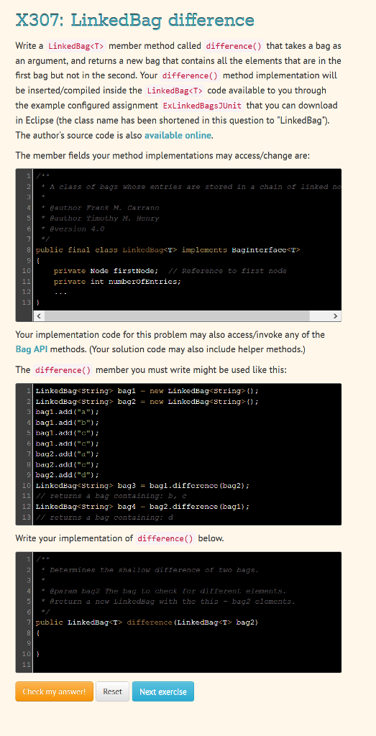This screenshot has height=736, width=376.
Task: Click the '// returns a bag containing: b, c' comment
Action: point(111,496)
